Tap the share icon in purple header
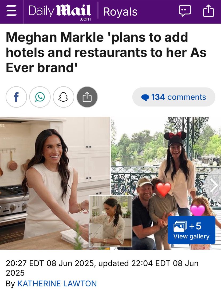This screenshot has height=293, width=221. [208, 11]
